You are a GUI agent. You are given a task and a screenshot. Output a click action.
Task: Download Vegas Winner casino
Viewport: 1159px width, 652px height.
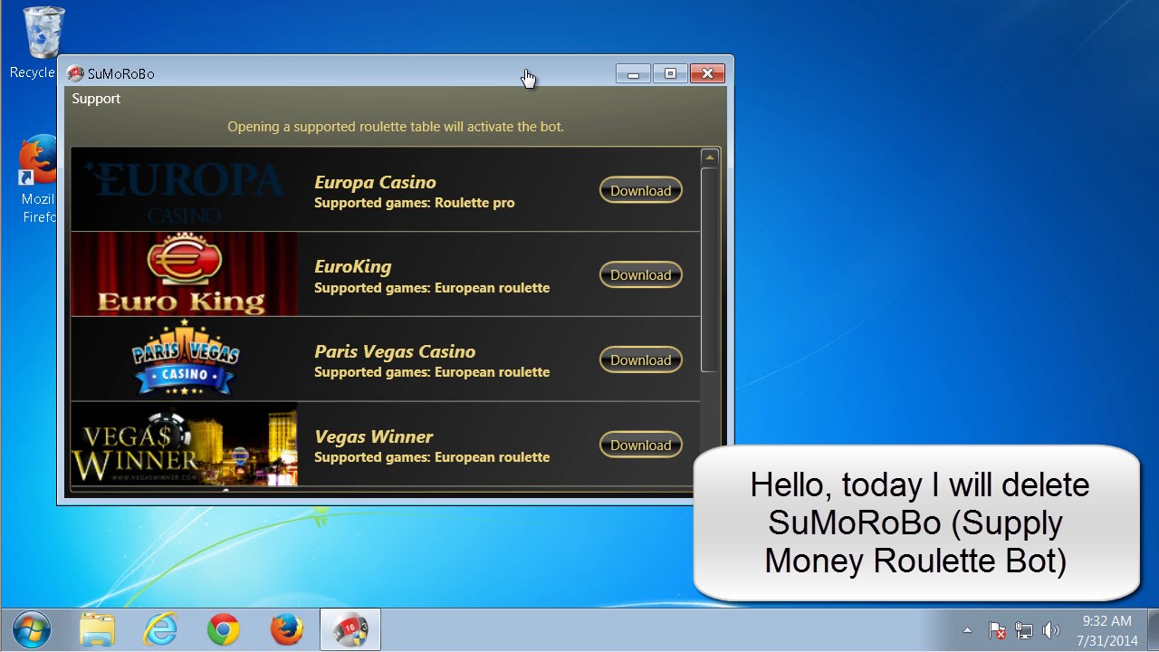coord(640,445)
